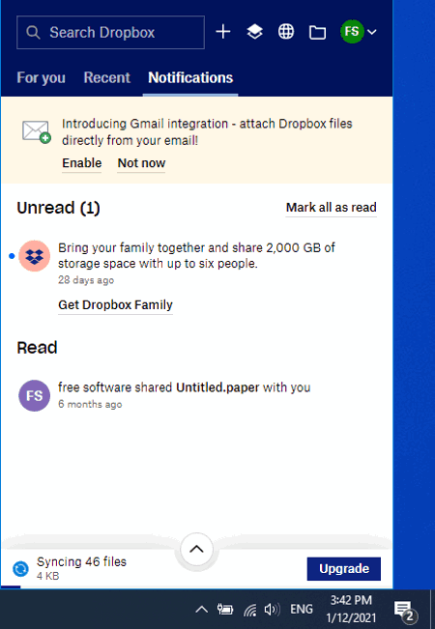Show hidden system tray icons
435x629 pixels.
click(201, 610)
